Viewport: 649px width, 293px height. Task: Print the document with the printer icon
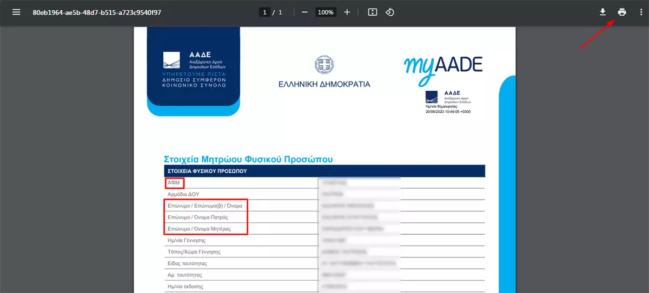pyautogui.click(x=622, y=12)
